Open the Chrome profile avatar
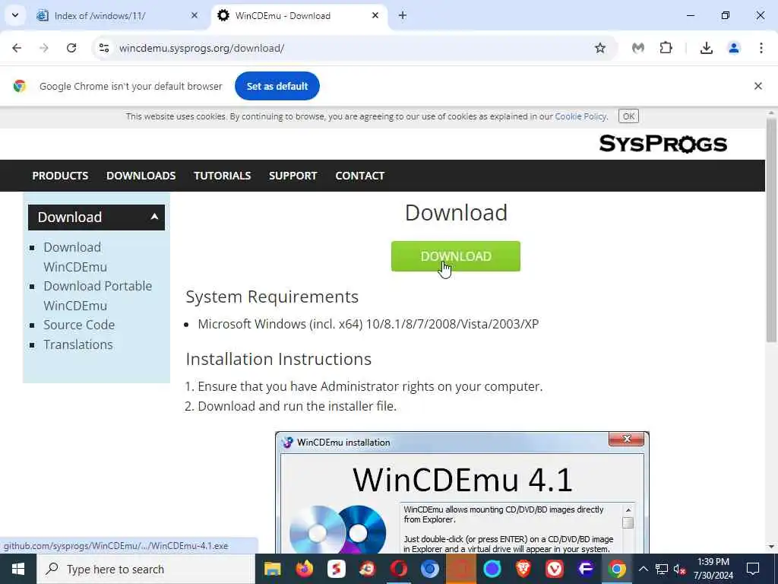The width and height of the screenshot is (778, 584). click(734, 48)
